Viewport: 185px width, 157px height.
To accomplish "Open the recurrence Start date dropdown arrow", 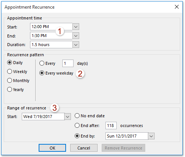I will (x=68, y=117).
